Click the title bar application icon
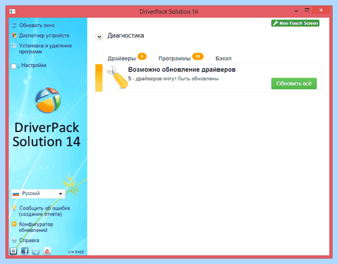 12,11
